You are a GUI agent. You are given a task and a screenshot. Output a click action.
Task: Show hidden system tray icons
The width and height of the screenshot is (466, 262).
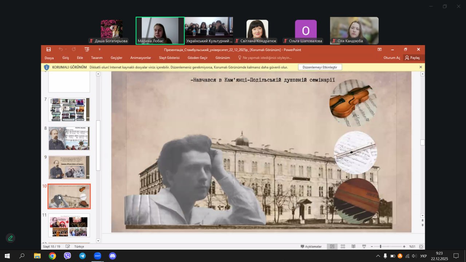coord(378,256)
